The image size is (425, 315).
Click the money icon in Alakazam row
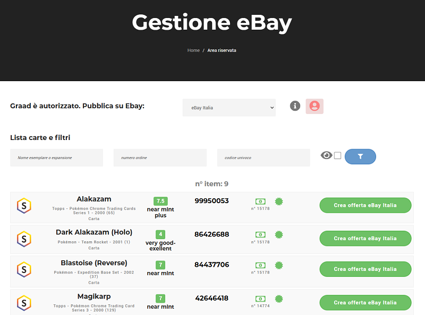click(260, 202)
